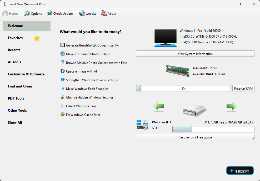The height and width of the screenshot is (181, 260).
Task: Click the Options toolbar label
Action: (x=36, y=14)
